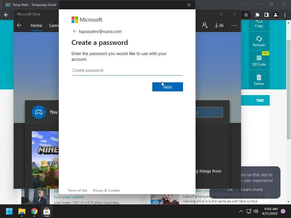The height and width of the screenshot is (218, 291).
Task: Select the Home tab in Microsoft Store
Action: [x=36, y=25]
